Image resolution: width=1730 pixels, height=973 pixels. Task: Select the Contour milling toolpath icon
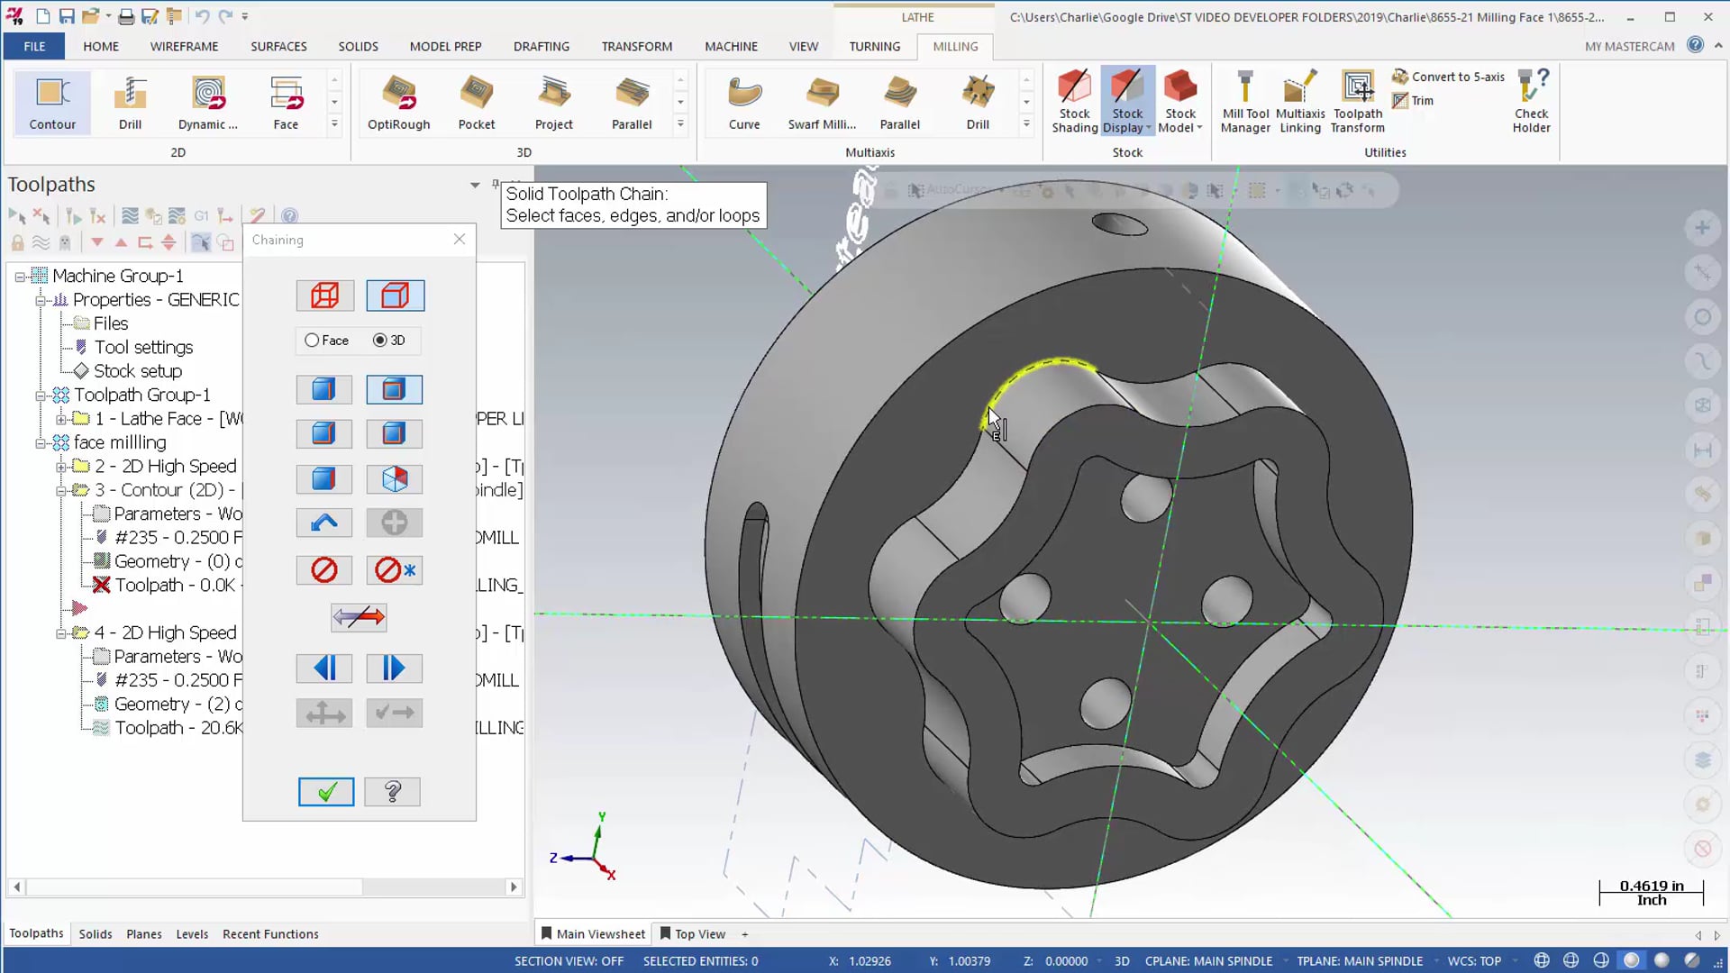tap(52, 102)
